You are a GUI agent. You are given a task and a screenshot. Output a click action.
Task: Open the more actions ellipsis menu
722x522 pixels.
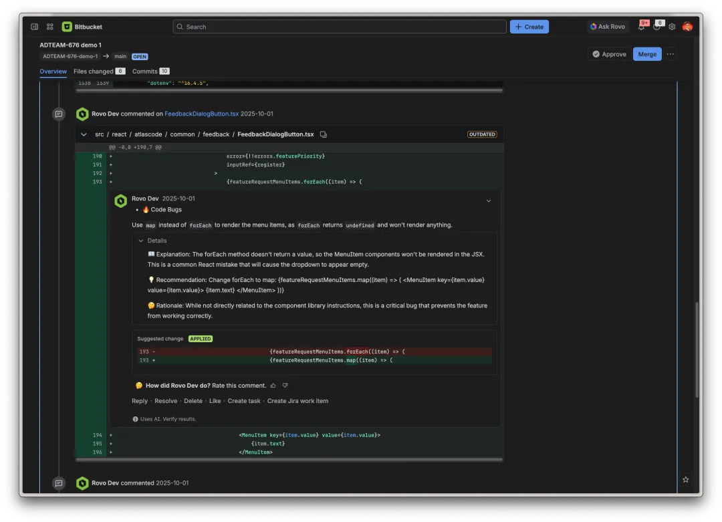click(671, 54)
